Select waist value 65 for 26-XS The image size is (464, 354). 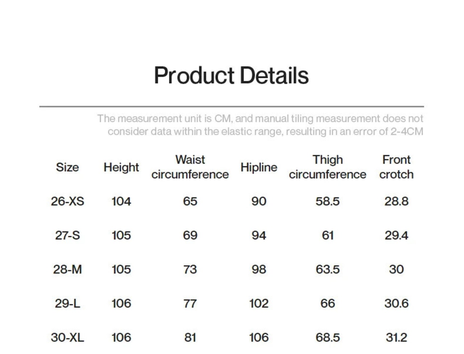click(x=190, y=201)
